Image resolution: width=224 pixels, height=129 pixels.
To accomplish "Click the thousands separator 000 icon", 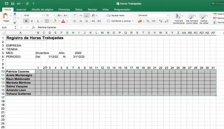I will [x=154, y=21].
